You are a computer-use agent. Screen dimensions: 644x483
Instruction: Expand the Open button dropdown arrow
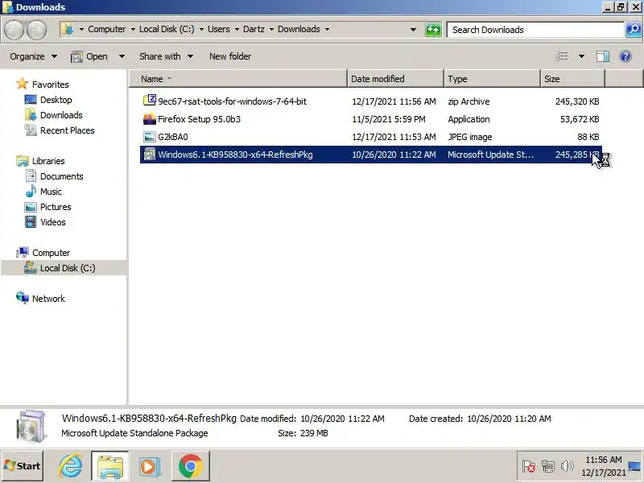tap(122, 56)
